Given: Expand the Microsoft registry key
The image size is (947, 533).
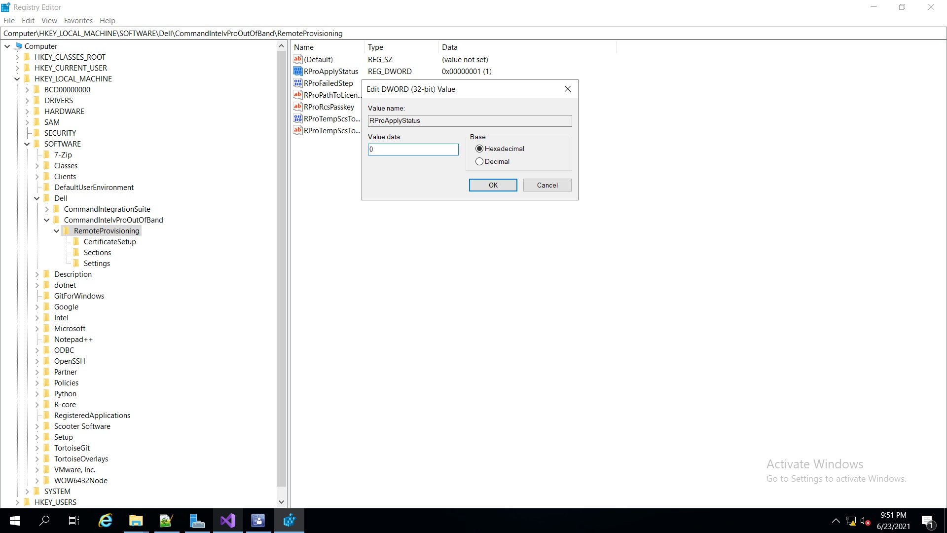Looking at the screenshot, I should coord(37,329).
